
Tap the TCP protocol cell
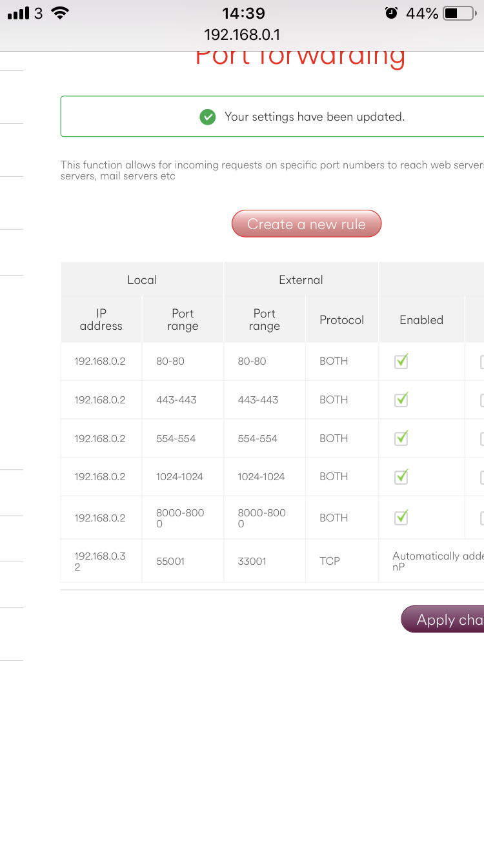tap(330, 562)
